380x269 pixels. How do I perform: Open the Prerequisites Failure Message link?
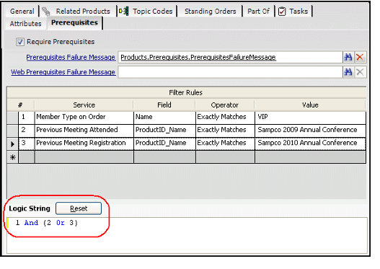(x=71, y=58)
